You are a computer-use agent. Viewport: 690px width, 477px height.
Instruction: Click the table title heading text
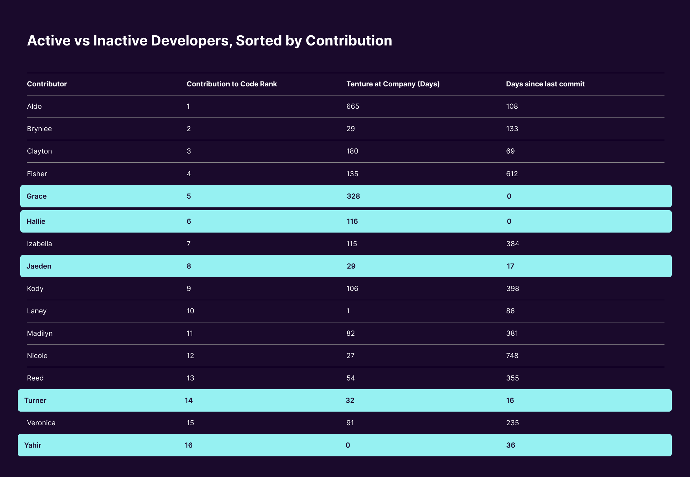click(x=209, y=41)
